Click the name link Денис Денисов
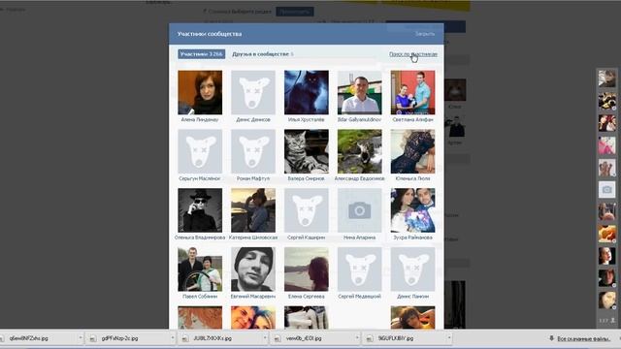This screenshot has height=349, width=621. (x=253, y=119)
